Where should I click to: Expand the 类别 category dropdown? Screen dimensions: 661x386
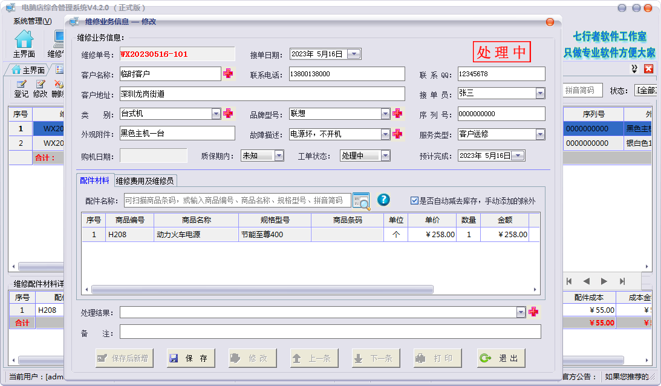click(216, 114)
